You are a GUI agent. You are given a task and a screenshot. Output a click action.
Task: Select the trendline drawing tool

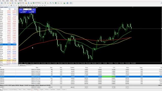point(9,5)
